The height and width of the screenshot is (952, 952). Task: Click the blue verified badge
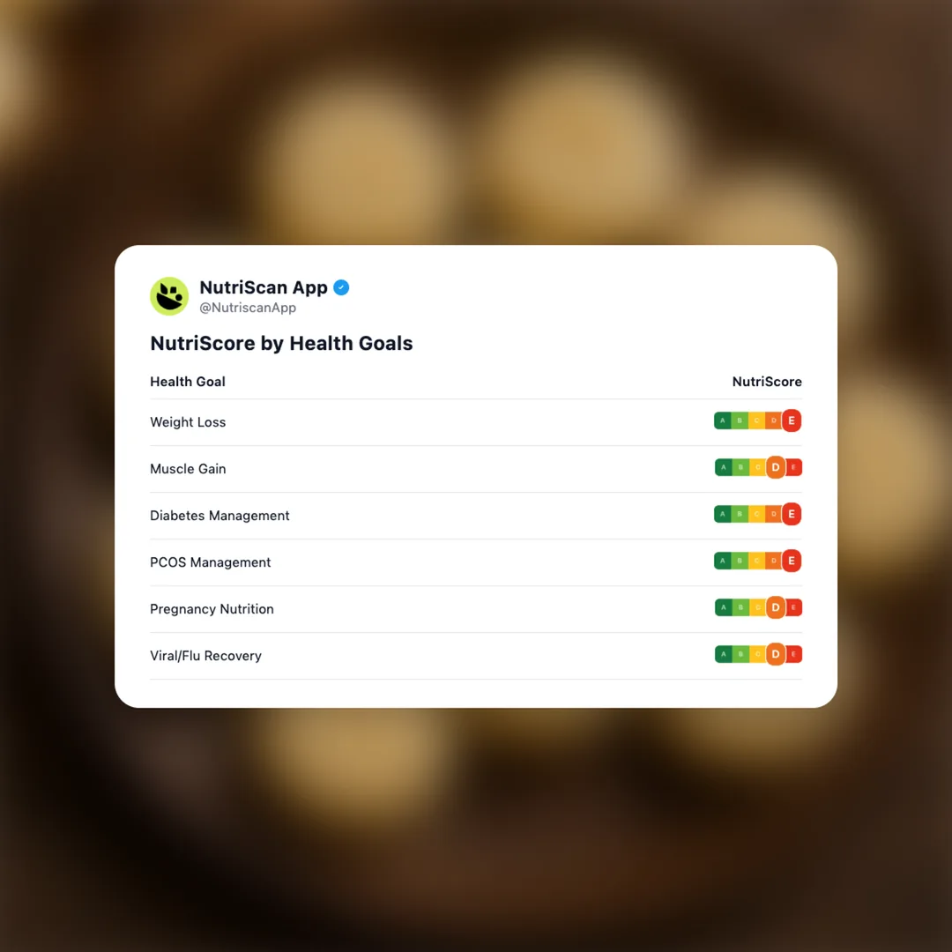[x=341, y=287]
